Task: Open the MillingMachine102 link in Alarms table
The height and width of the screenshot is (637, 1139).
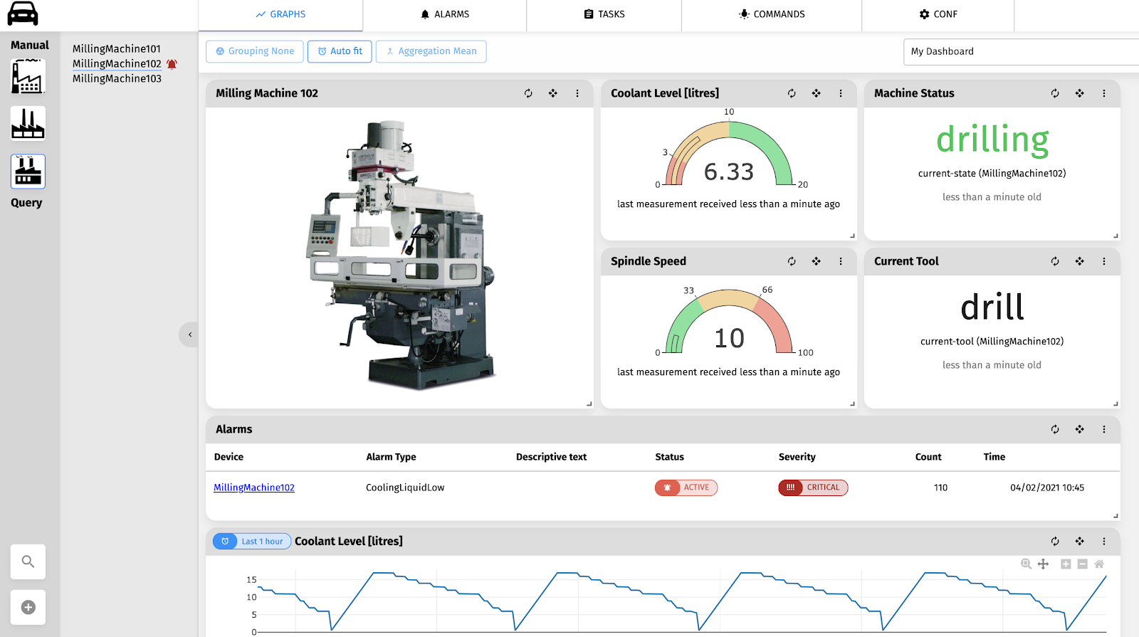Action: 254,488
